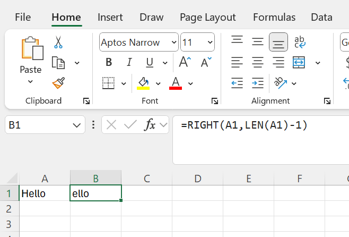
Task: Toggle Bottom Align button
Action: 278,42
